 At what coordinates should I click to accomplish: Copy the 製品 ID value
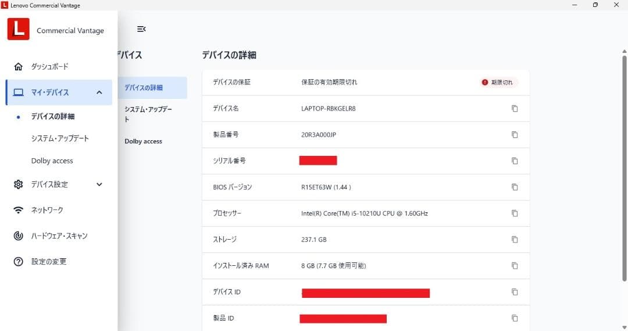click(515, 318)
